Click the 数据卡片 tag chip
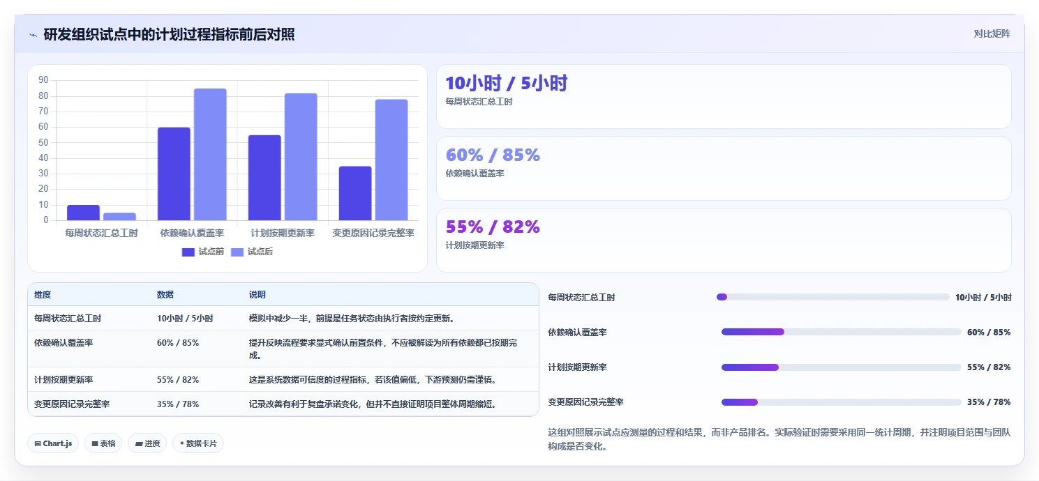The width and height of the screenshot is (1039, 481). tap(198, 443)
